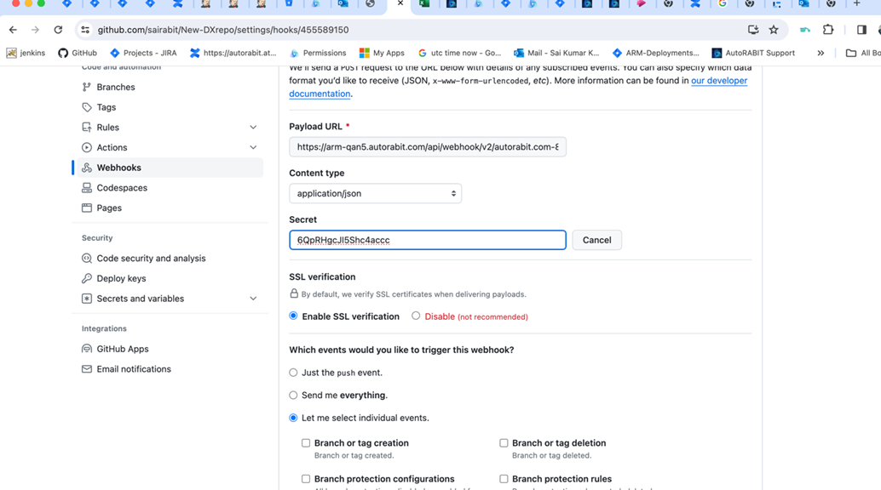Open the GitHub bookmark in bookmarks bar
The width and height of the screenshot is (881, 490).
coord(77,53)
